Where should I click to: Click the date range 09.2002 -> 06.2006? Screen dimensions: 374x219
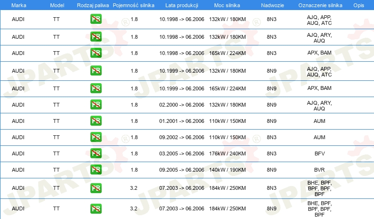[x=182, y=137]
